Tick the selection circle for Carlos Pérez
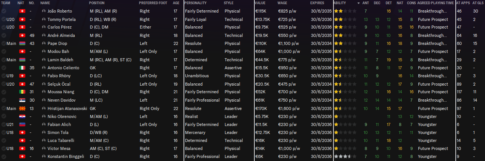This screenshot has height=161, width=485. pos(3,27)
